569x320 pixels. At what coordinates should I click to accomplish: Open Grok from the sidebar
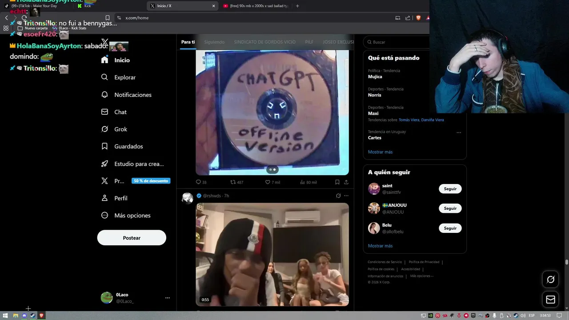click(x=114, y=129)
